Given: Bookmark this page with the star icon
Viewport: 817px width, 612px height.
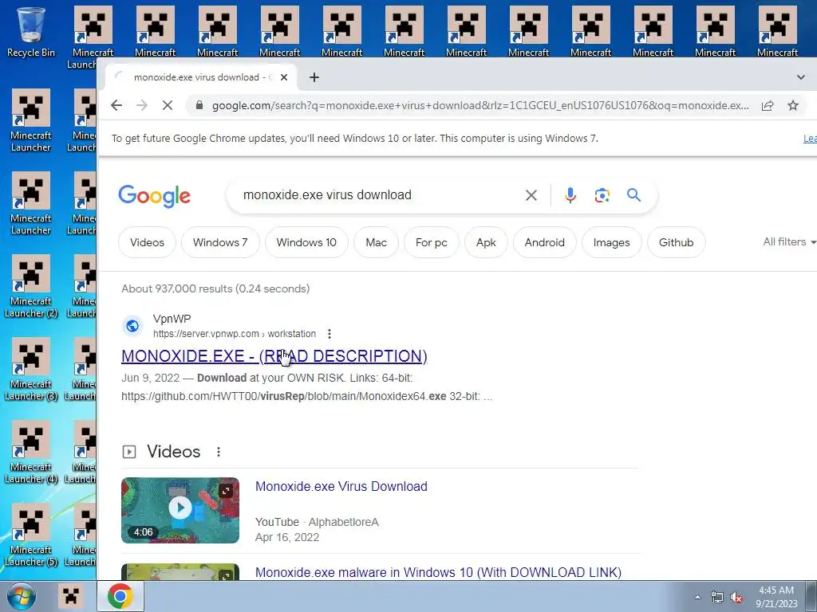Looking at the screenshot, I should 792,106.
